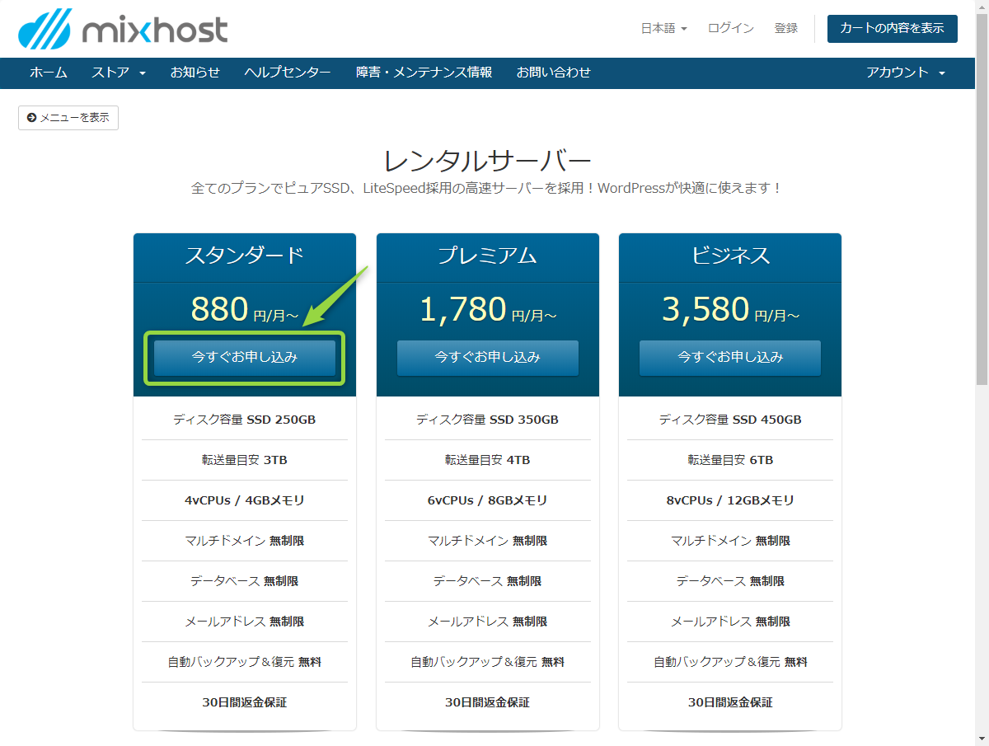Click 4vCPUs / 4GBメモリ text
989x746 pixels.
245,500
